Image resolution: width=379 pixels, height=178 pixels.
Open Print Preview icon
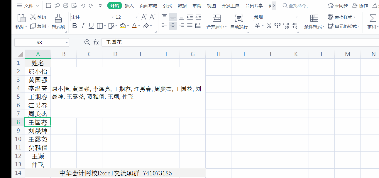74,6
